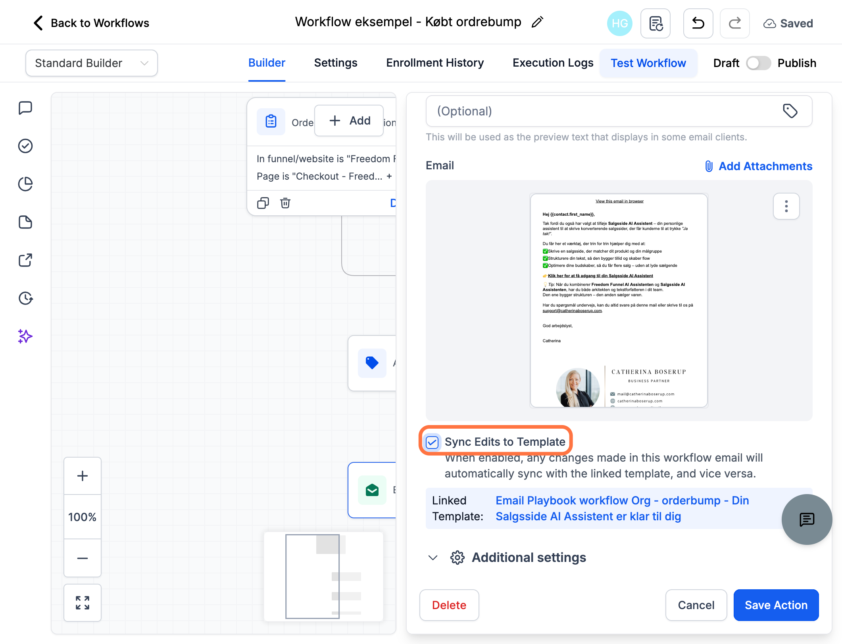The height and width of the screenshot is (644, 842).
Task: Click the (Optional) preview text field
Action: pyautogui.click(x=619, y=111)
